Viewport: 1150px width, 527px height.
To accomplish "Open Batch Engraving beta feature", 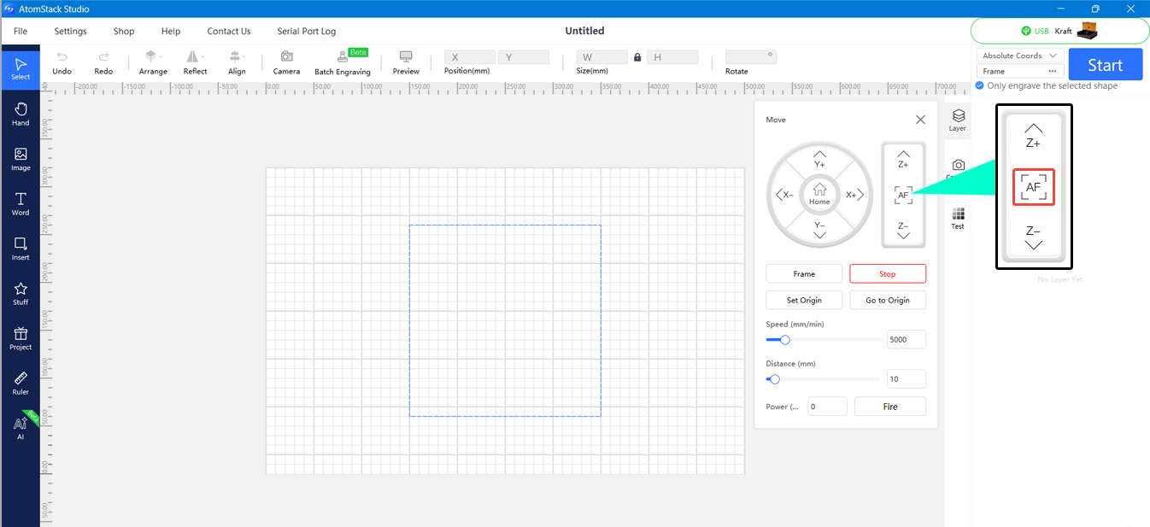I will (x=343, y=63).
